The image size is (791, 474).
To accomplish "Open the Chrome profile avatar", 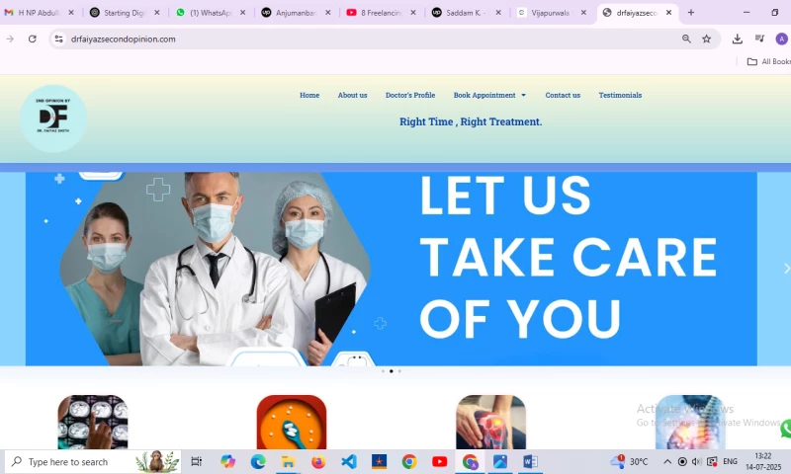I will coord(781,39).
